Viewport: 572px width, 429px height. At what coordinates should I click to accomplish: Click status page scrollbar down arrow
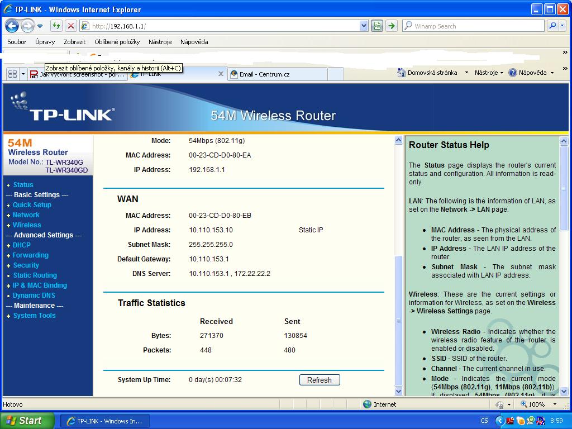click(398, 391)
